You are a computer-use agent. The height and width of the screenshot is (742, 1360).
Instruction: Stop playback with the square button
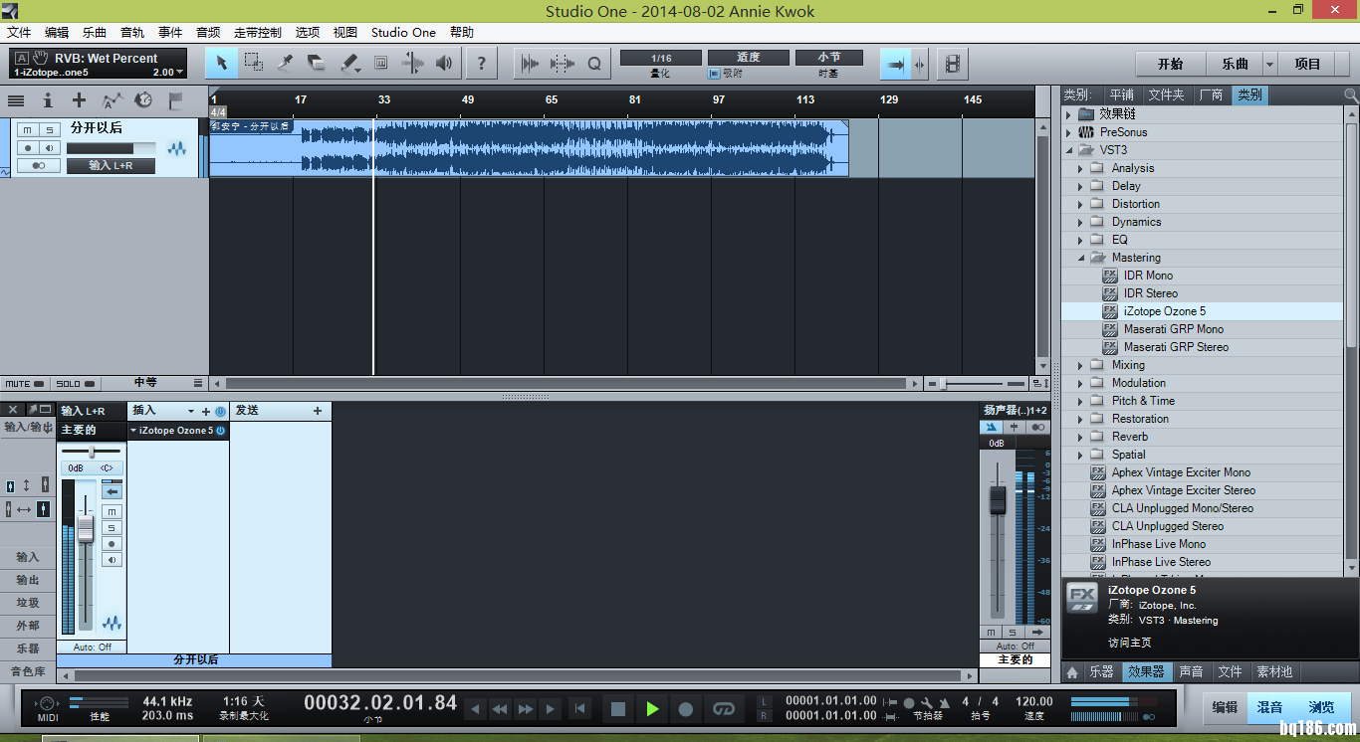click(618, 709)
